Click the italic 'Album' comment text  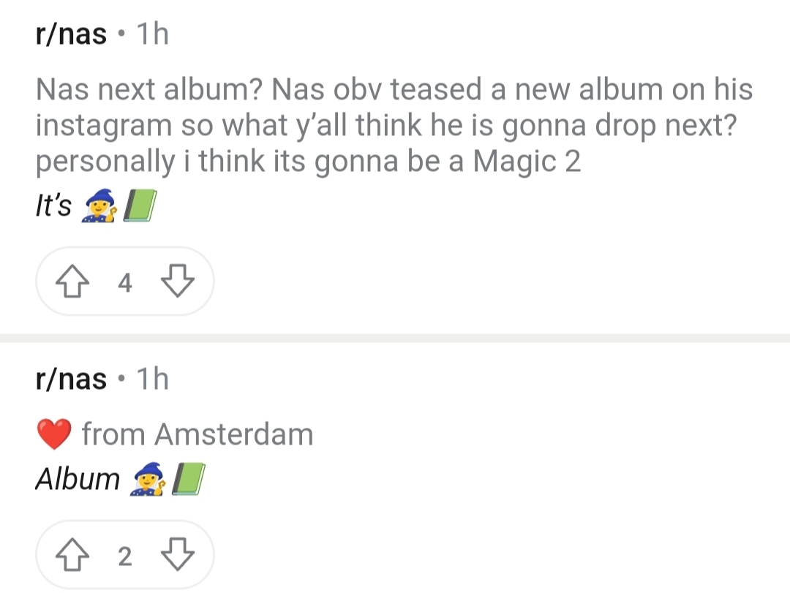point(78,480)
